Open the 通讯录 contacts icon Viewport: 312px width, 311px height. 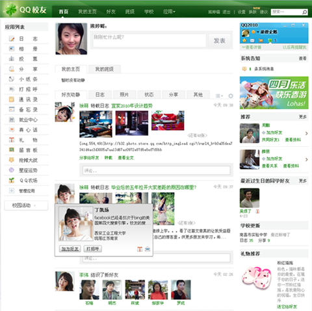(x=12, y=99)
